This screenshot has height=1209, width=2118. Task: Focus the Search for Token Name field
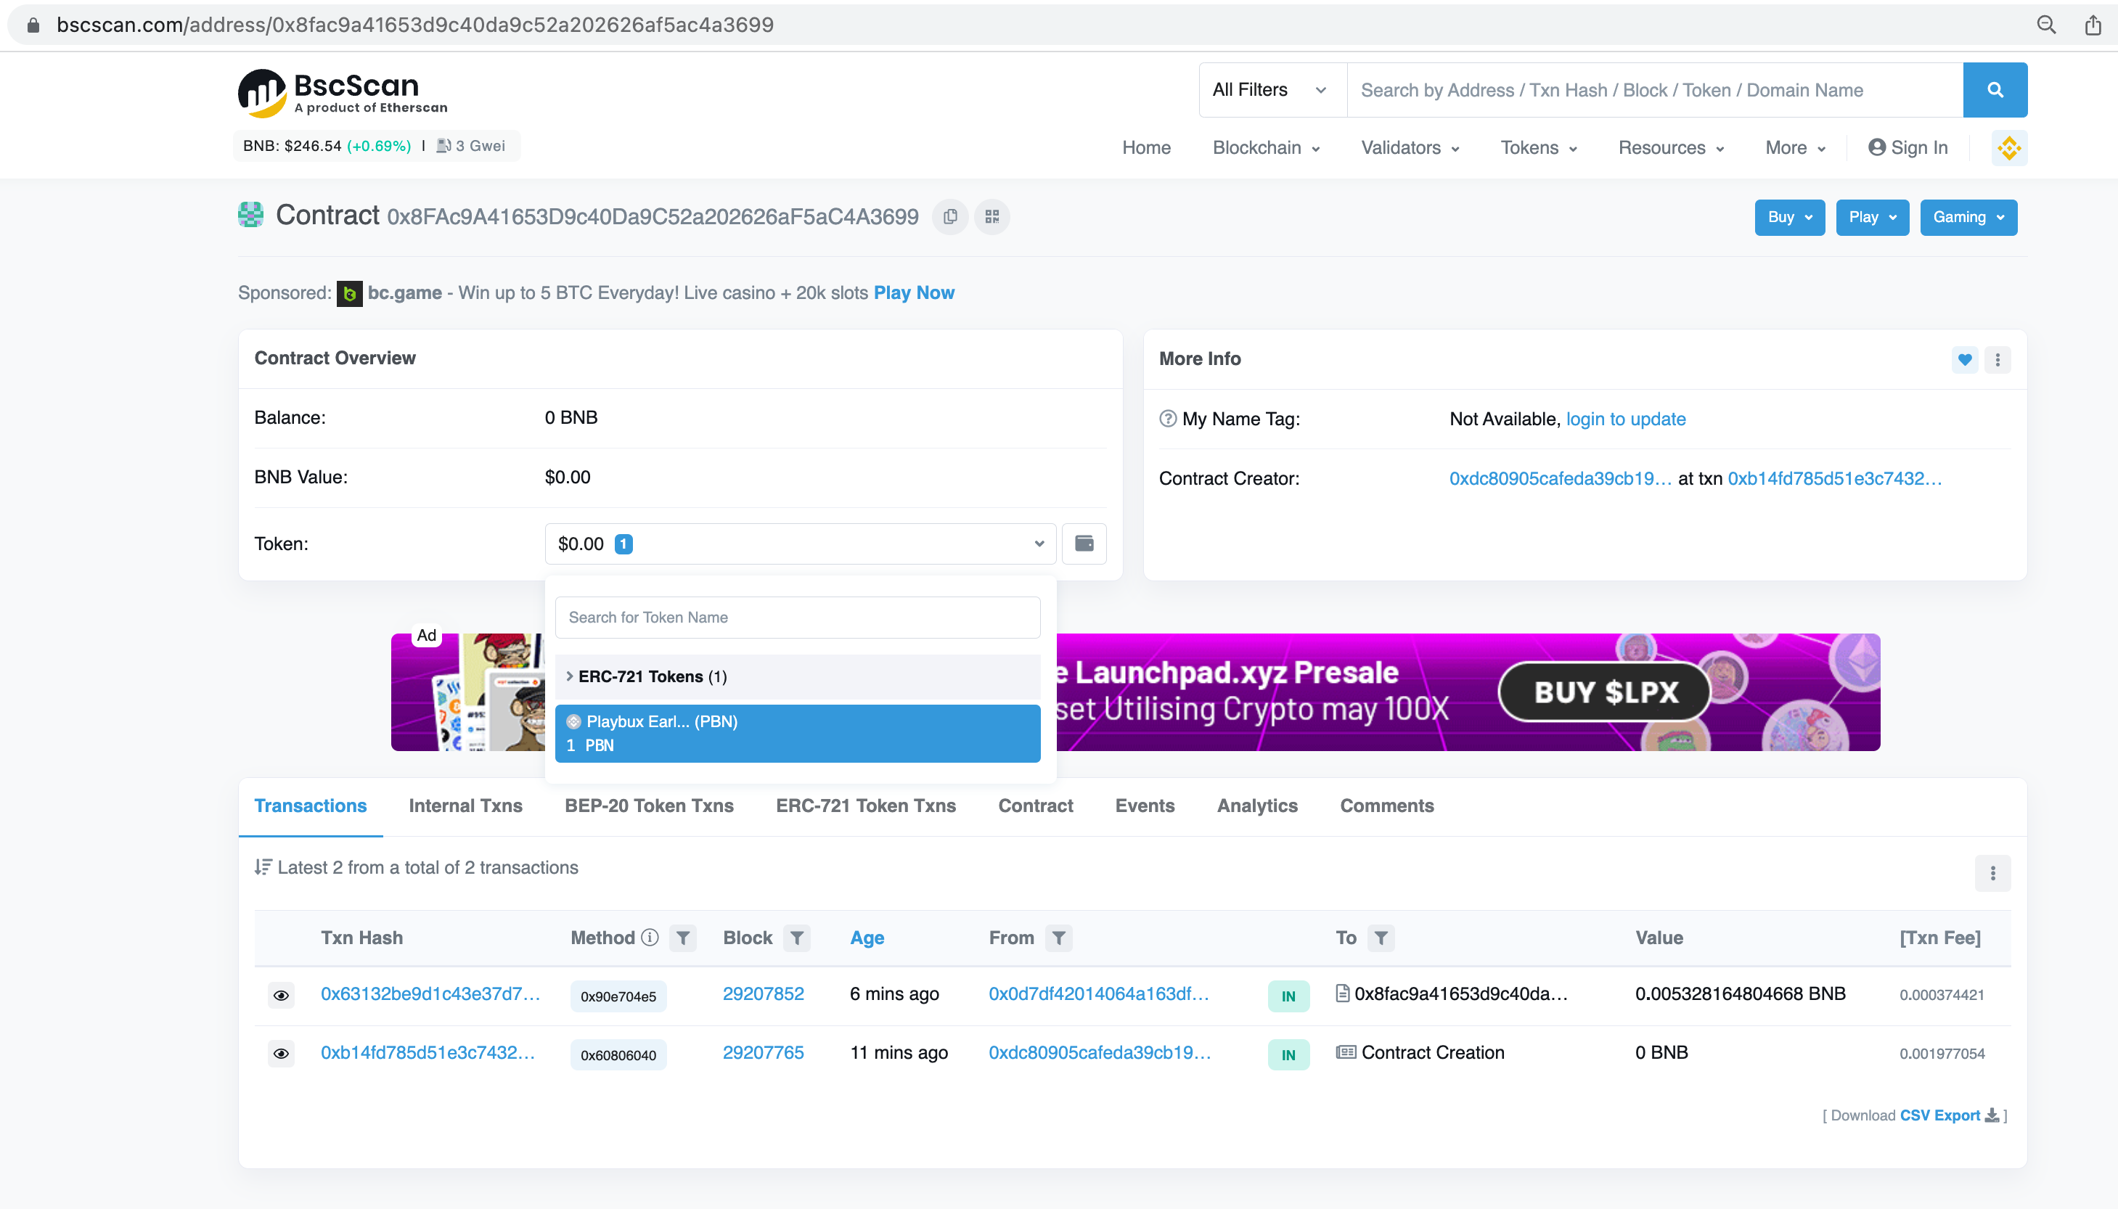click(x=797, y=618)
